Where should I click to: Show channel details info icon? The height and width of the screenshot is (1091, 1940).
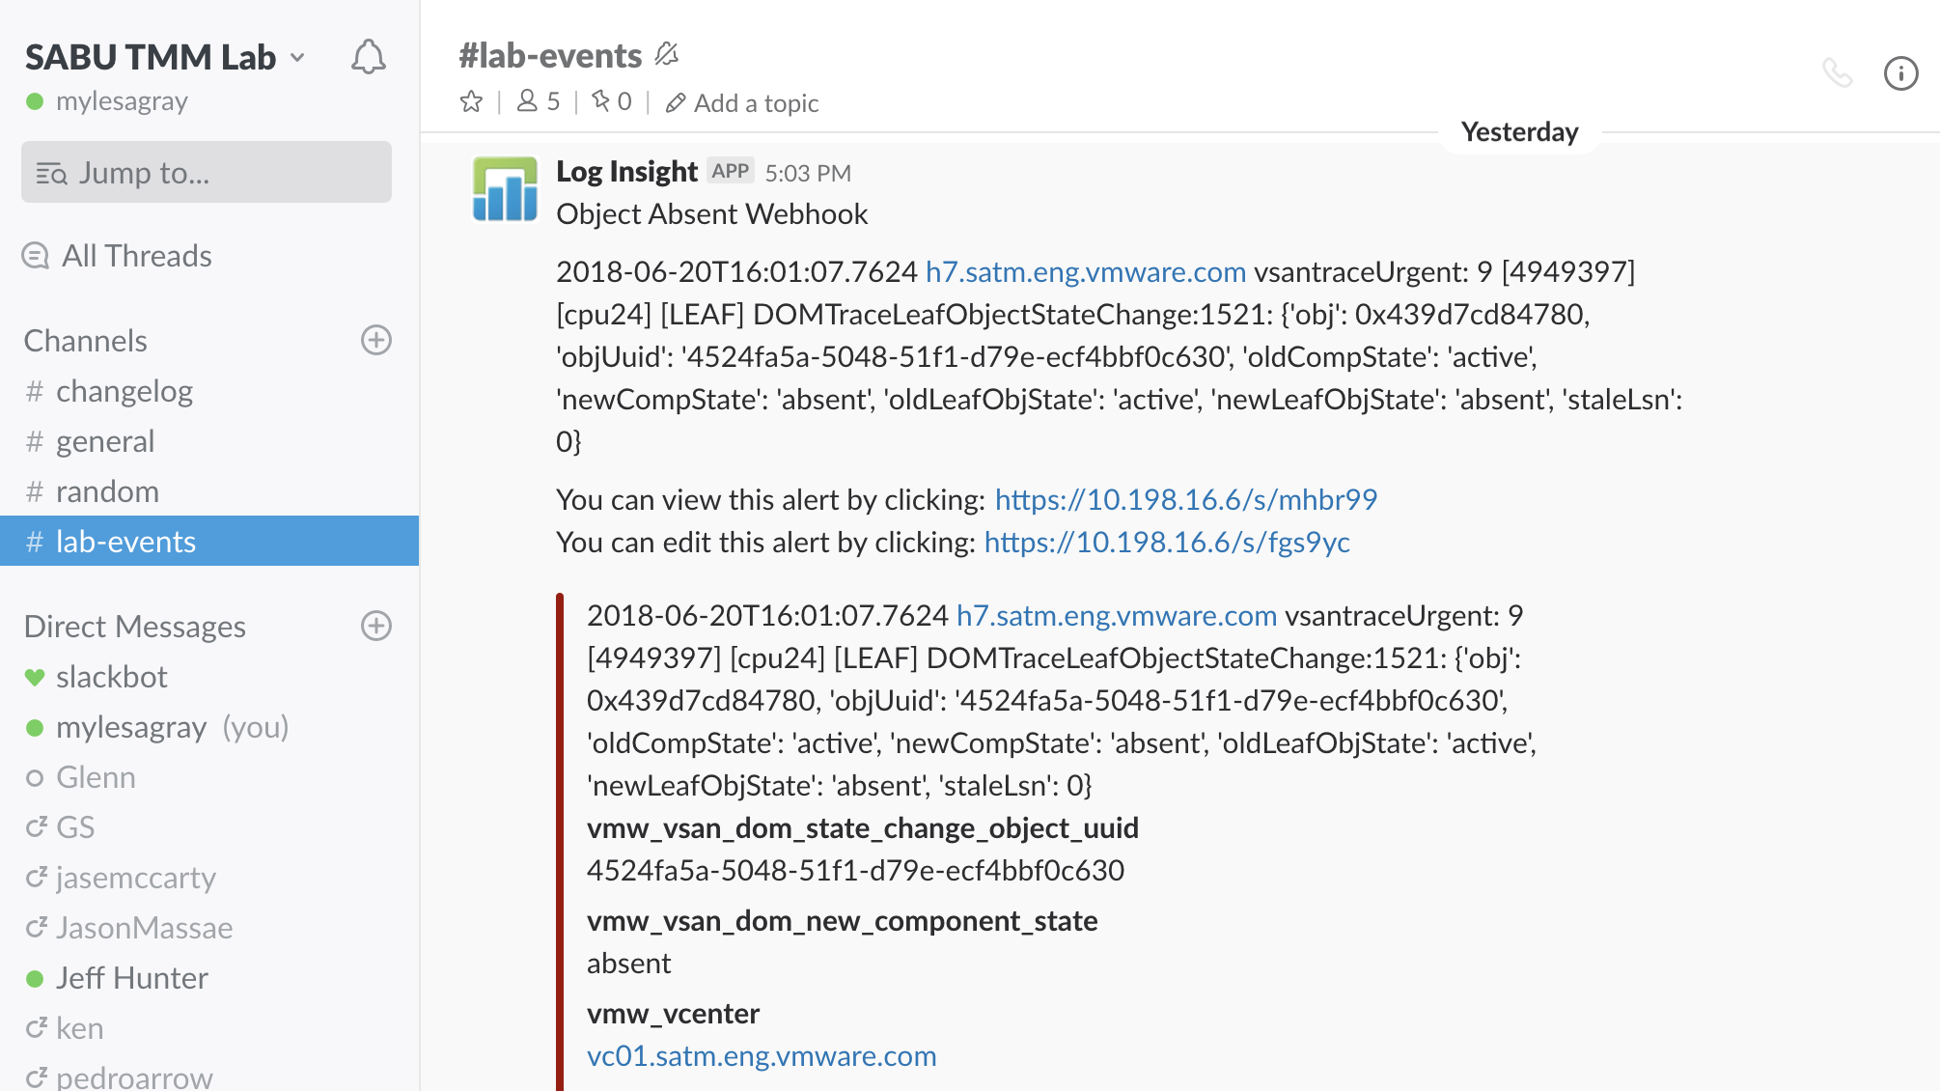point(1900,73)
